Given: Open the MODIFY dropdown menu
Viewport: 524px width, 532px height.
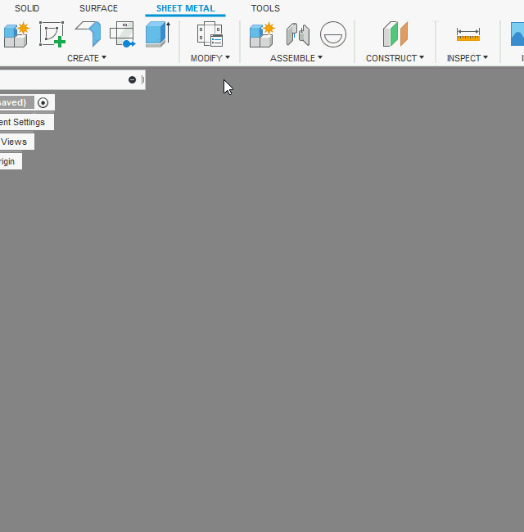Looking at the screenshot, I should (x=210, y=58).
